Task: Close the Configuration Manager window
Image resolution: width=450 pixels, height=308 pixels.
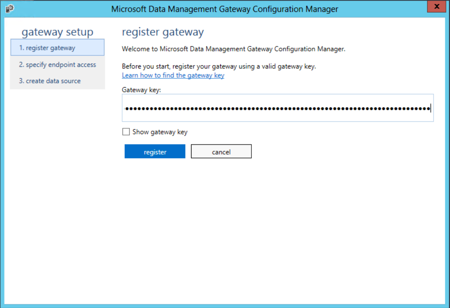Action: [x=436, y=7]
